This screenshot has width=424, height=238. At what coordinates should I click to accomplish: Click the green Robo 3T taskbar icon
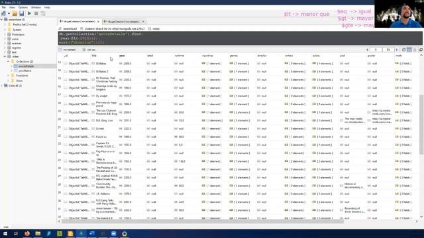pos(81,233)
